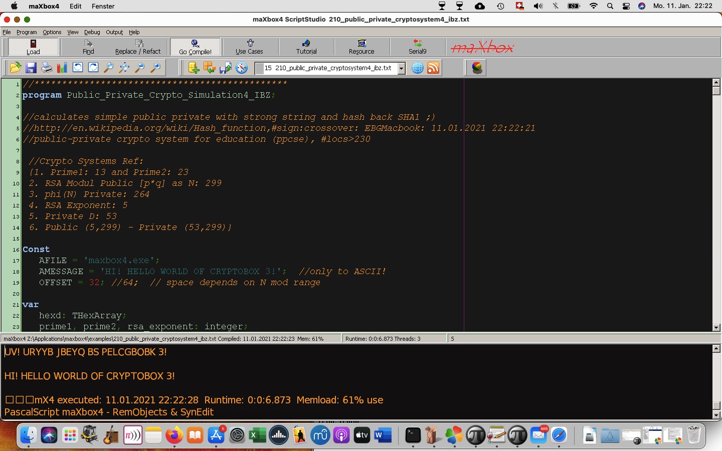This screenshot has width=722, height=451.
Task: Click the globe web icon
Action: (x=418, y=68)
